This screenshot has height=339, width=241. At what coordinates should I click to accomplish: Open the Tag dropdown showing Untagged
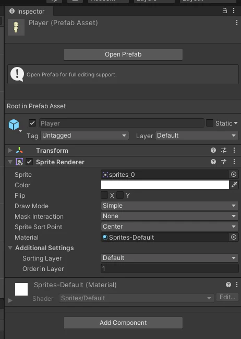tap(85, 135)
